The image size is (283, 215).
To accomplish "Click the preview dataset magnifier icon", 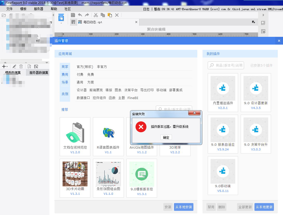I will click(x=29, y=66).
